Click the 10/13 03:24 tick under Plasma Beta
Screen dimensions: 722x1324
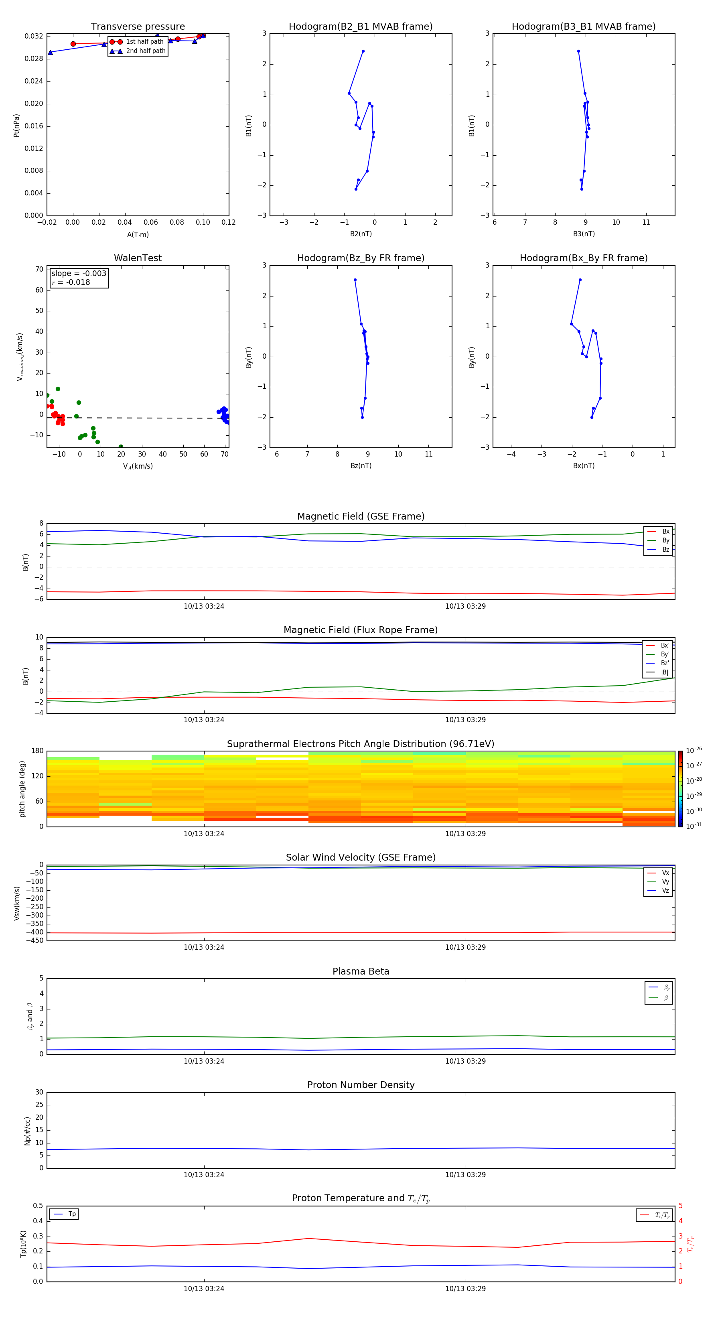click(204, 1061)
